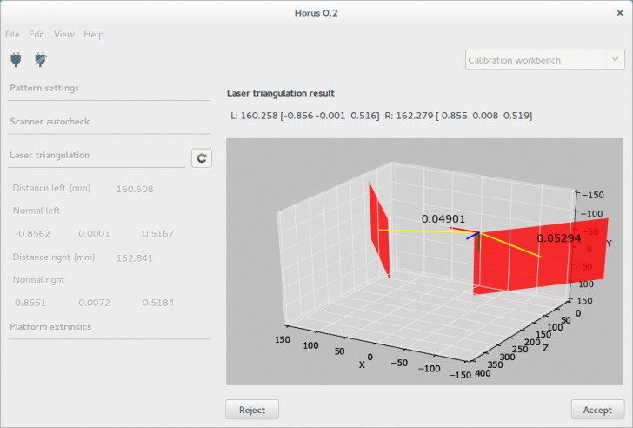Expand the Scanner autocheck section
633x428 pixels.
50,122
